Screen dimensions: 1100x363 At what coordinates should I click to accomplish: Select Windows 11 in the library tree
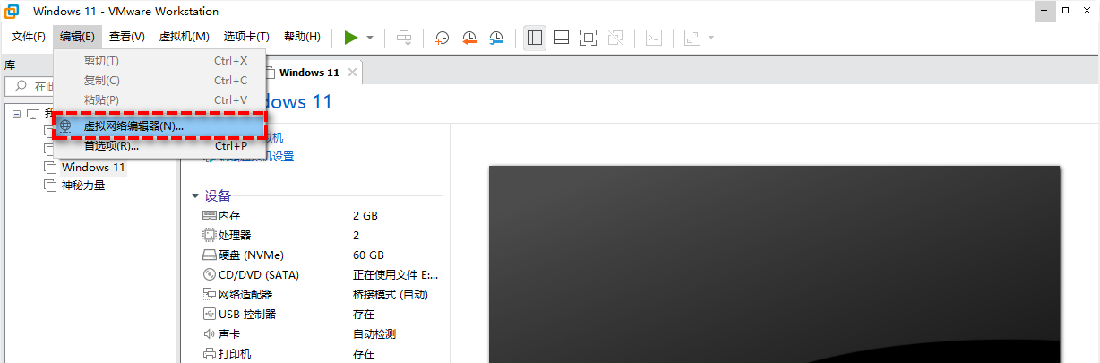pos(93,168)
